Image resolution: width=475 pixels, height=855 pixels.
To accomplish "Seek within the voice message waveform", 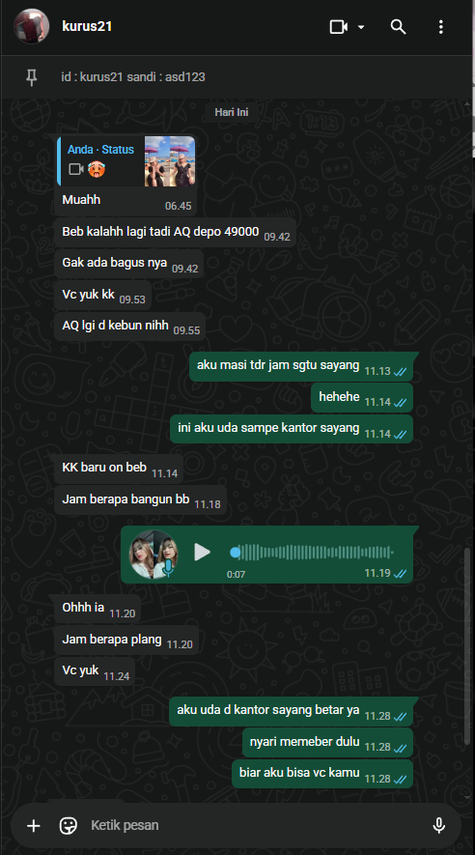I will coord(312,553).
